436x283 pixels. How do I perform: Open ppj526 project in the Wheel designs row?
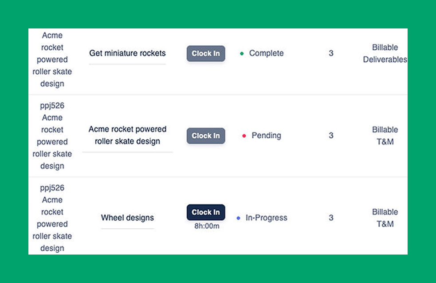pos(52,218)
